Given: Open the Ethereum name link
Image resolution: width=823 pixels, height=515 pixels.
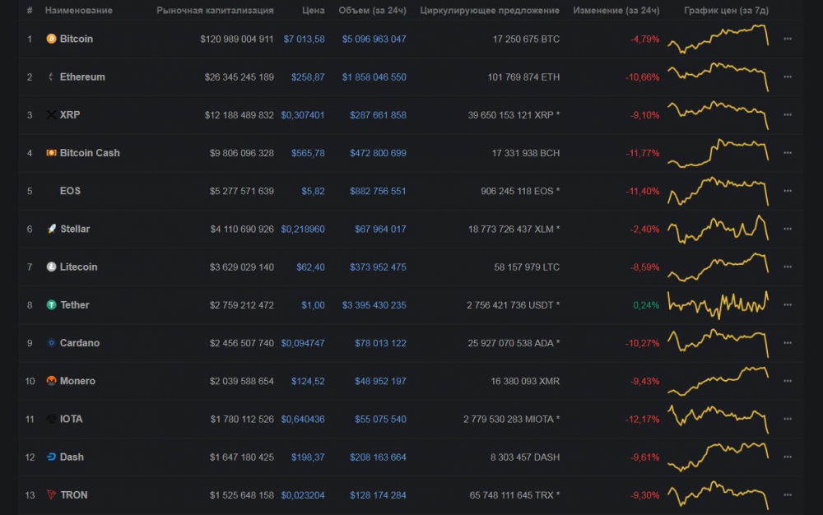Looking at the screenshot, I should coord(82,77).
